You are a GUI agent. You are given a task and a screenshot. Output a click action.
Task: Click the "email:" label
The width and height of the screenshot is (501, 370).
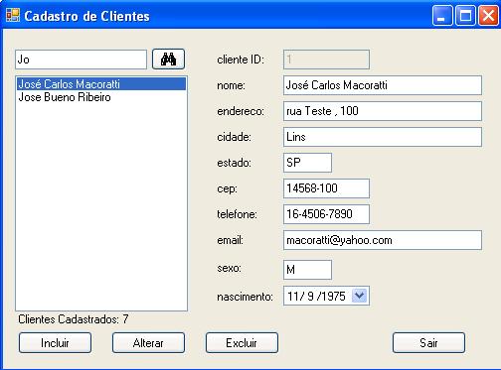click(x=231, y=240)
